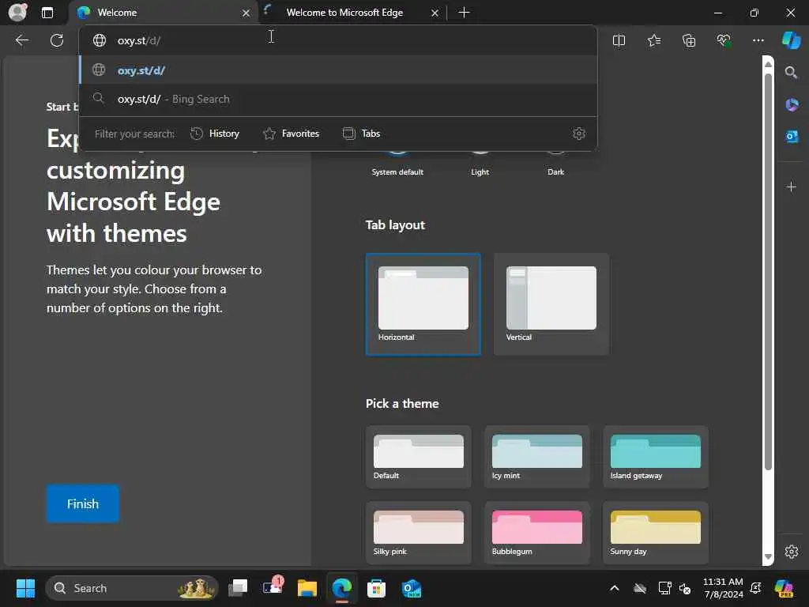Open Task View on the taskbar
The width and height of the screenshot is (809, 607).
coord(238,588)
